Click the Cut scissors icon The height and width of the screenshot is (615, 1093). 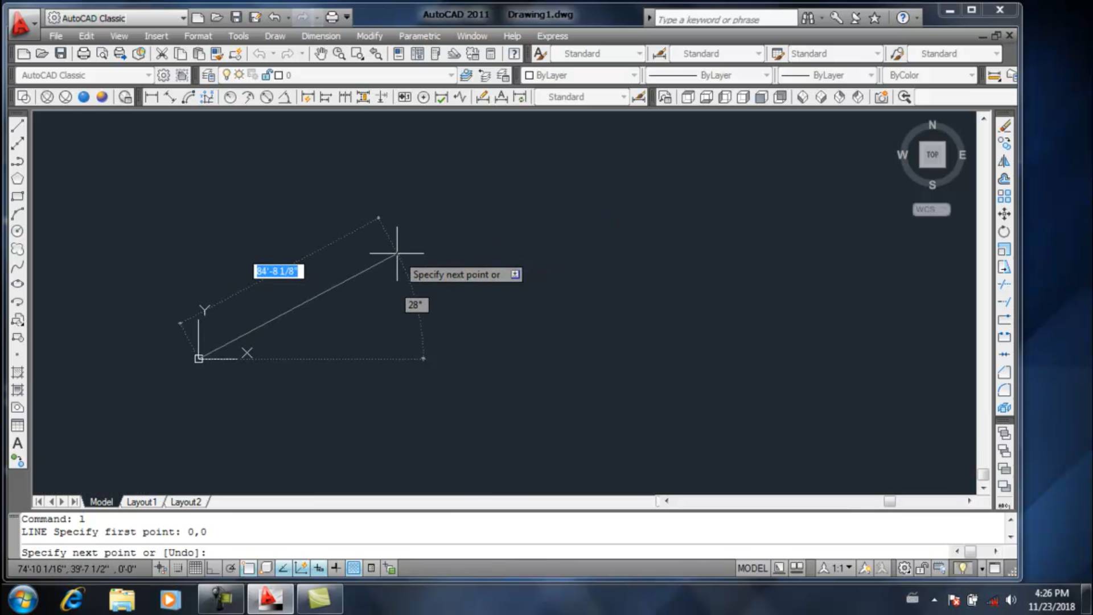(162, 54)
